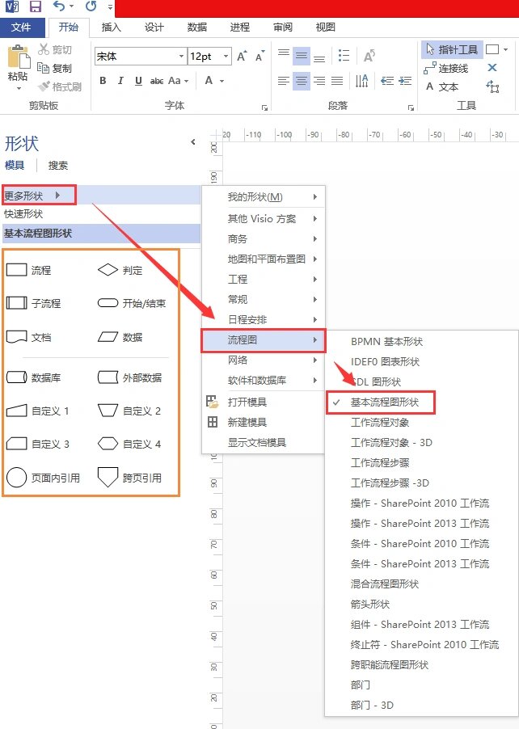The image size is (519, 729).
Task: Click the increase font size icon
Action: tap(242, 57)
